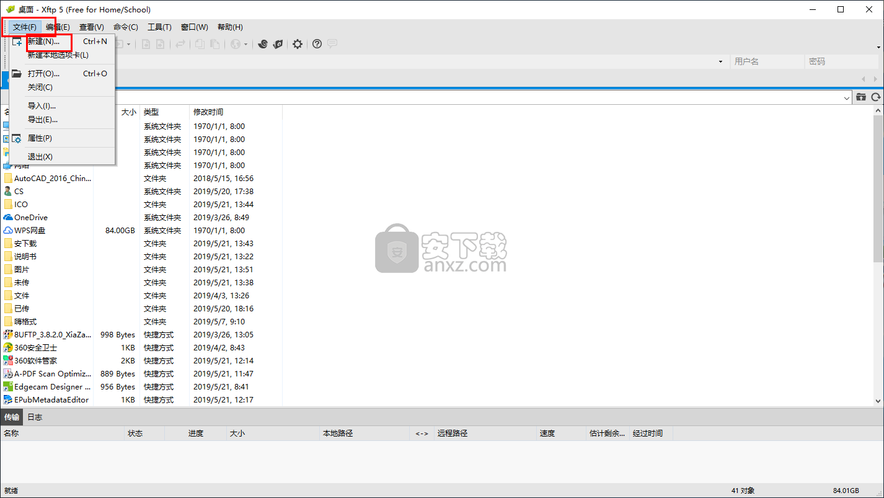The height and width of the screenshot is (498, 884).
Task: Click the greyed-out paste clipboard icon
Action: [214, 44]
